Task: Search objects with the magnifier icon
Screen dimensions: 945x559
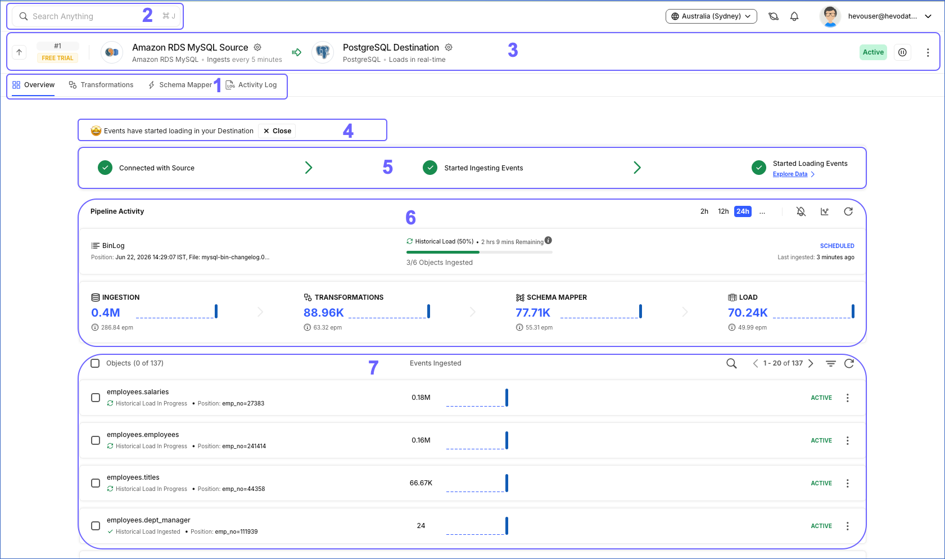Action: (x=731, y=363)
